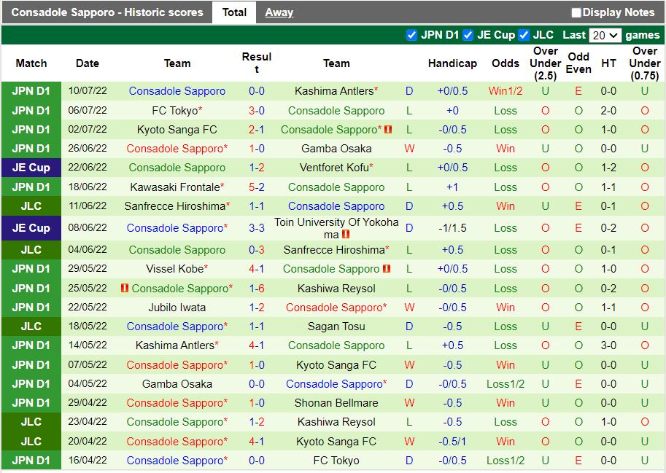Click red card icon beside Toin University
The width and height of the screenshot is (666, 473).
(346, 235)
